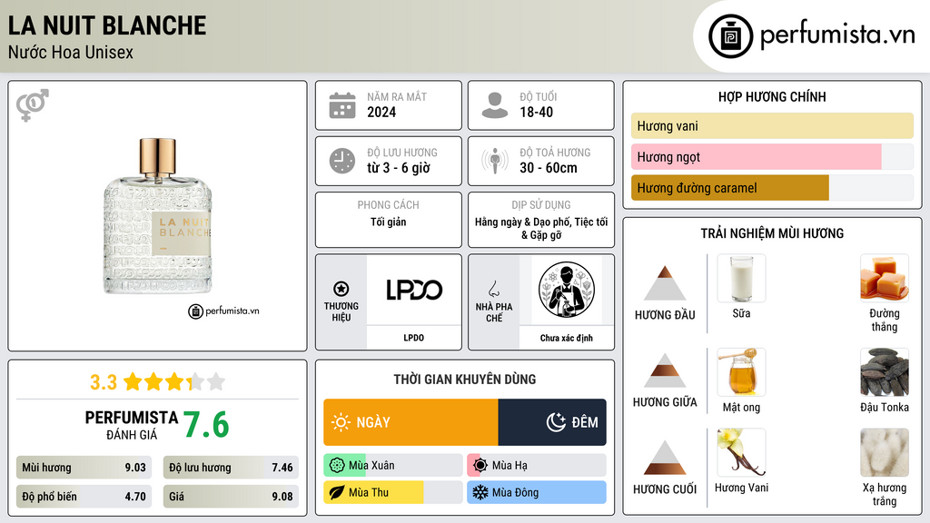Screen dimensions: 930x523
Task: Click the Ngày daytime usage bar
Action: point(411,422)
